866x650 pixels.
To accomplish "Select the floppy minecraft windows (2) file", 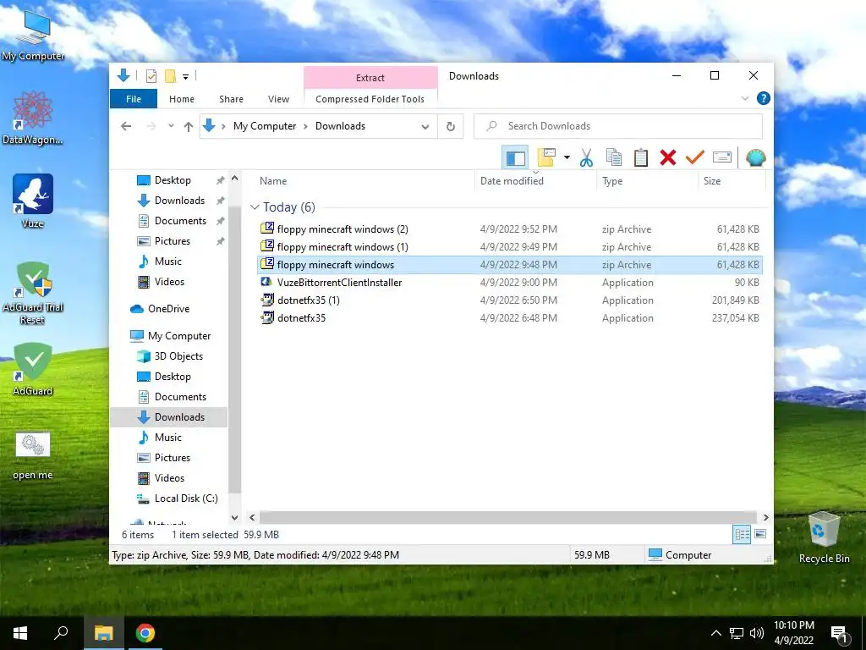I will pyautogui.click(x=510, y=229).
